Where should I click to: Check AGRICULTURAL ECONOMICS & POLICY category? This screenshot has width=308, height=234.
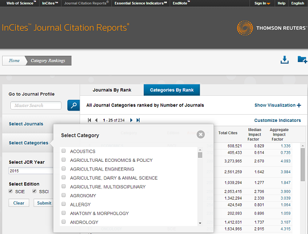64,160
